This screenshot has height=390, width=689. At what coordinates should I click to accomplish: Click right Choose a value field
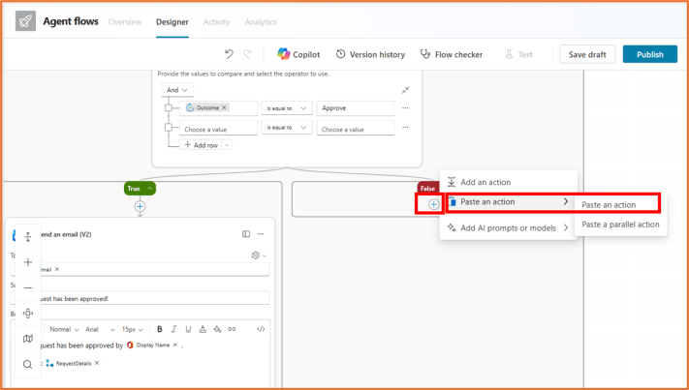click(355, 129)
